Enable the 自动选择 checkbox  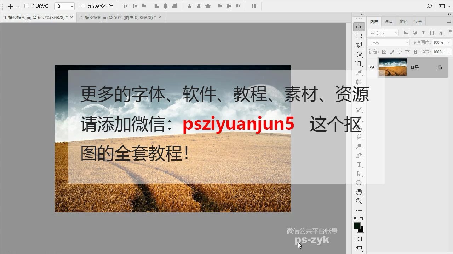click(27, 6)
